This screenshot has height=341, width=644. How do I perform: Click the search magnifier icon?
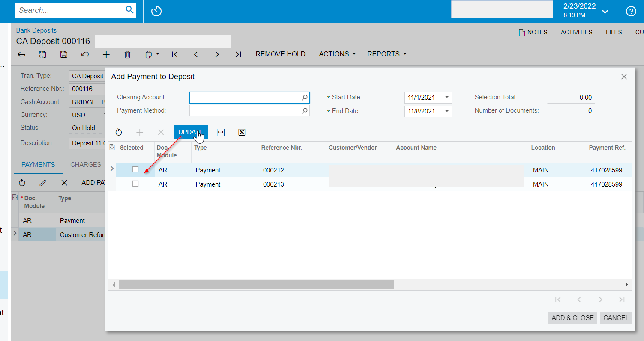129,10
